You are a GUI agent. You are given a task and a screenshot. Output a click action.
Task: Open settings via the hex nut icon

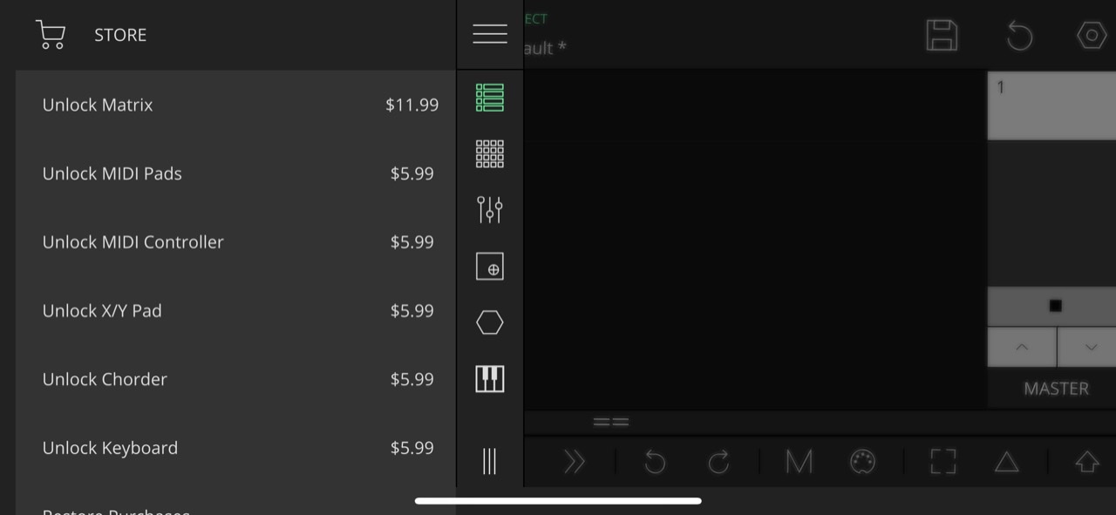pos(1092,36)
